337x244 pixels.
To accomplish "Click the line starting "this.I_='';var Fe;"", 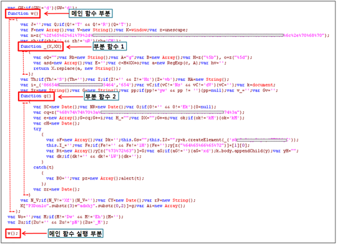I will 148,146.
